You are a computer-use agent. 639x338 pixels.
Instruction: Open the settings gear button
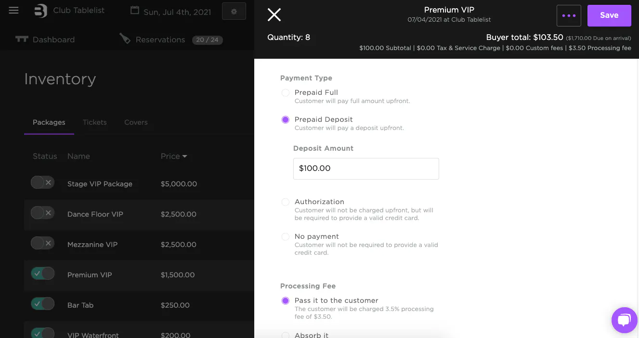[234, 12]
